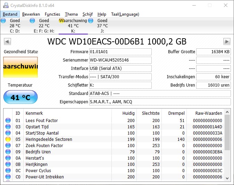Click the Standaard field ATA8-ACS
This screenshot has height=185, width=234.
(x=160, y=94)
